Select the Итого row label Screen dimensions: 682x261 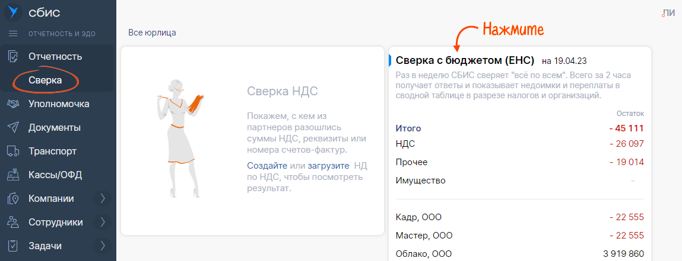pos(408,128)
